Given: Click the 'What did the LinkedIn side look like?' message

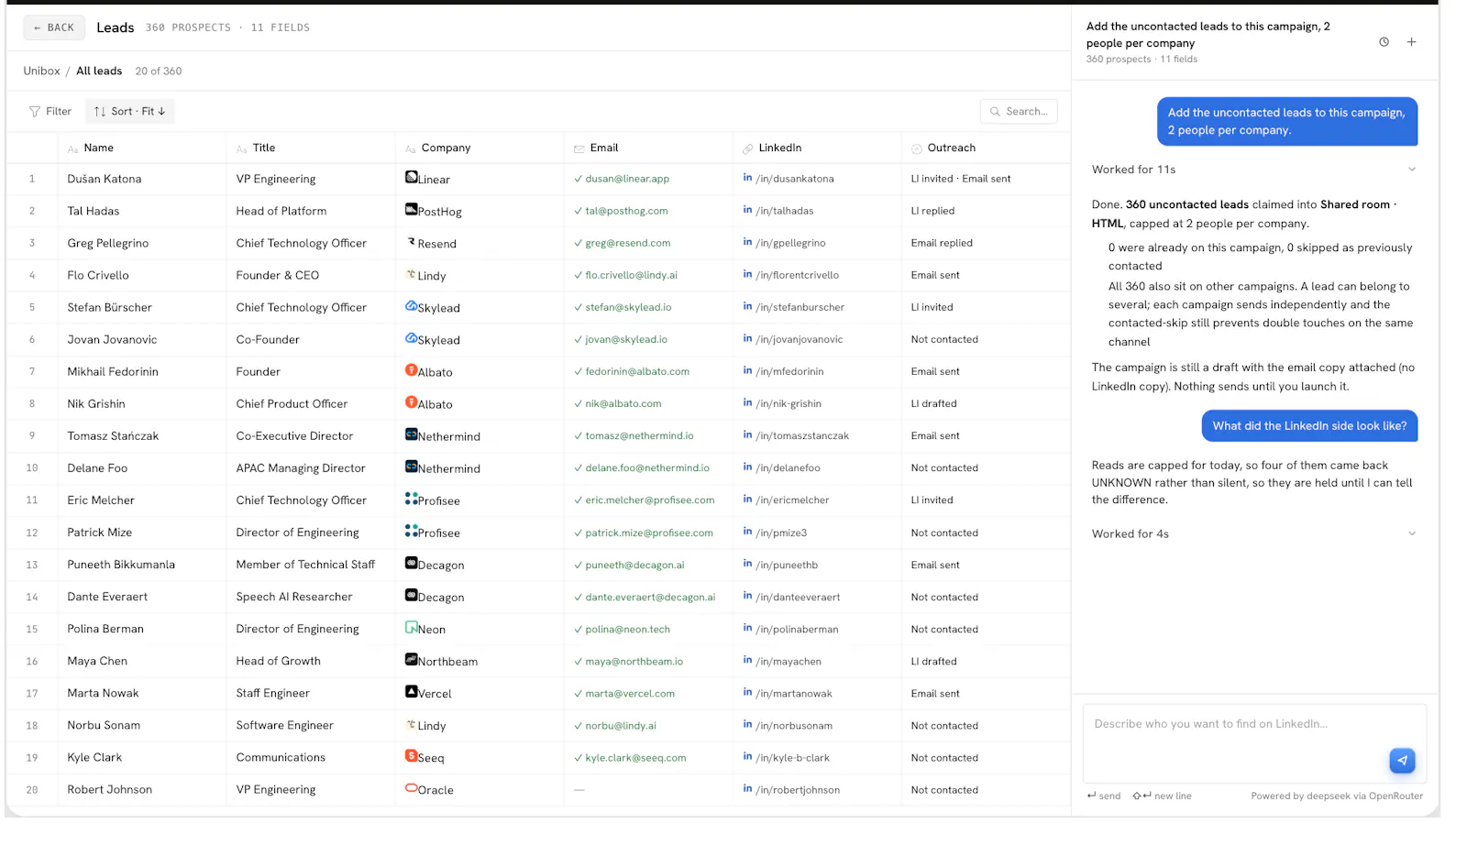Looking at the screenshot, I should pos(1309,426).
